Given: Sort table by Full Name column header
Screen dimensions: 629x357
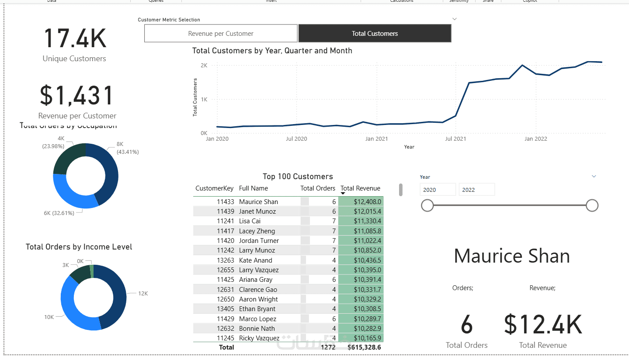Looking at the screenshot, I should 254,188.
